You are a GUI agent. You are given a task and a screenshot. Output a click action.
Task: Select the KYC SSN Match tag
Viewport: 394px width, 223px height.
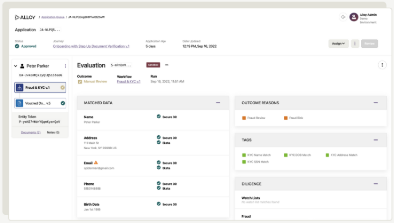[x=256, y=162]
